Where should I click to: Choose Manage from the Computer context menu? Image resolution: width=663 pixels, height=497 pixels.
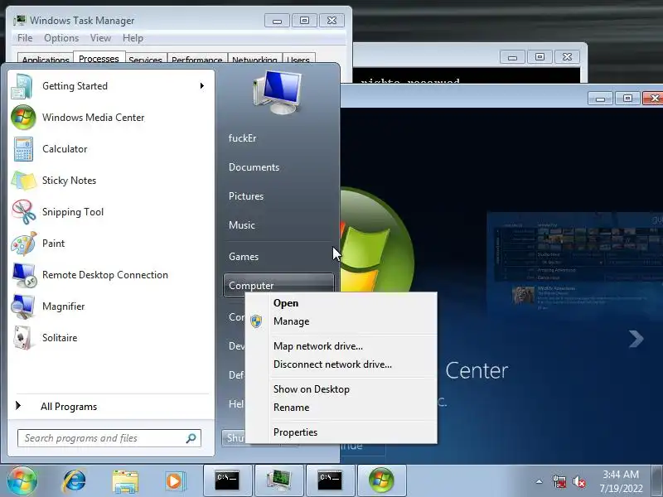tap(341, 321)
